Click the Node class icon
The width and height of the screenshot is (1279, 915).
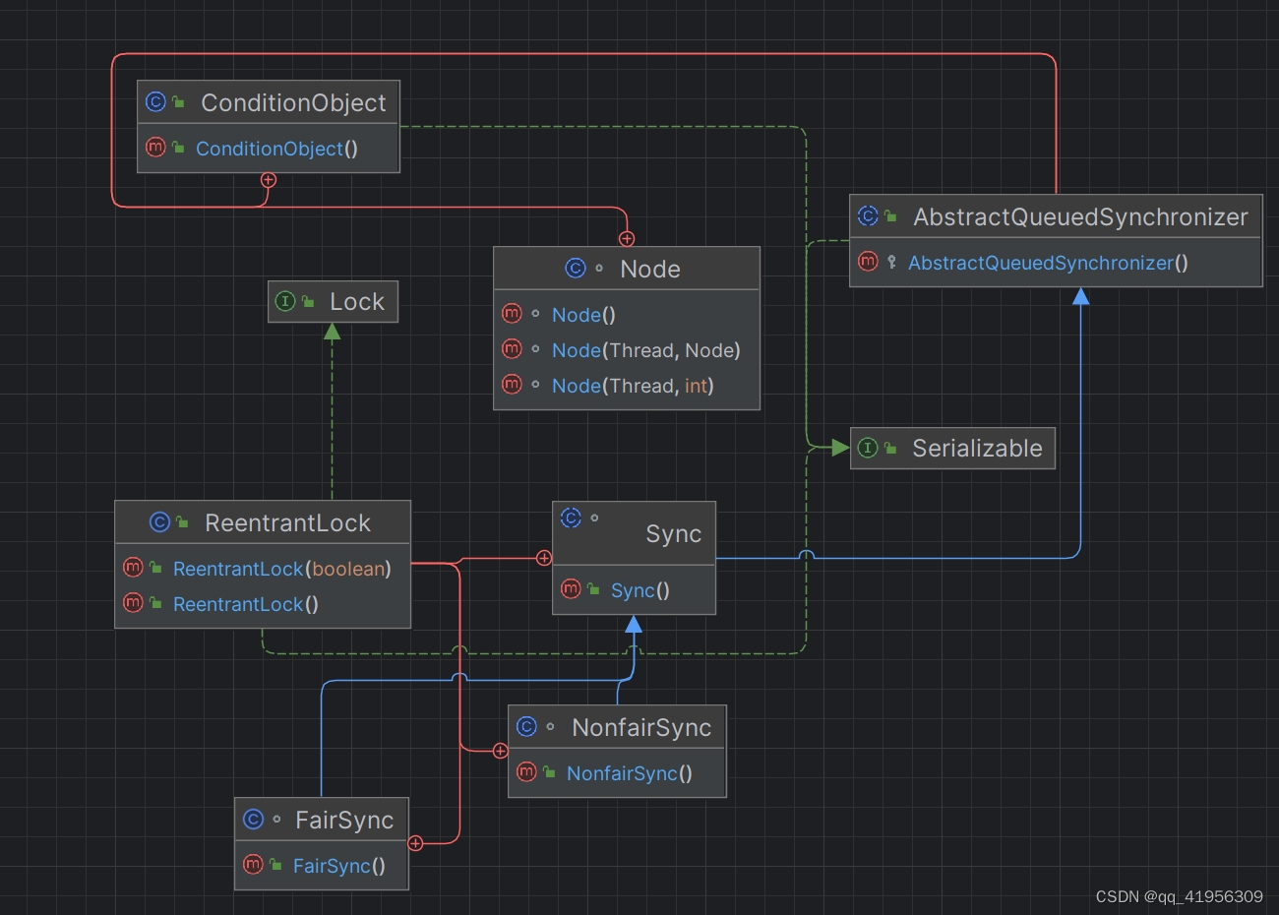576,268
